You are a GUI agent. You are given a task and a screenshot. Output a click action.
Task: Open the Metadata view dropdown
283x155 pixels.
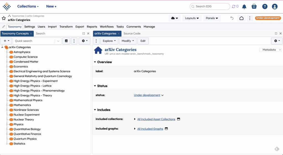270,50
